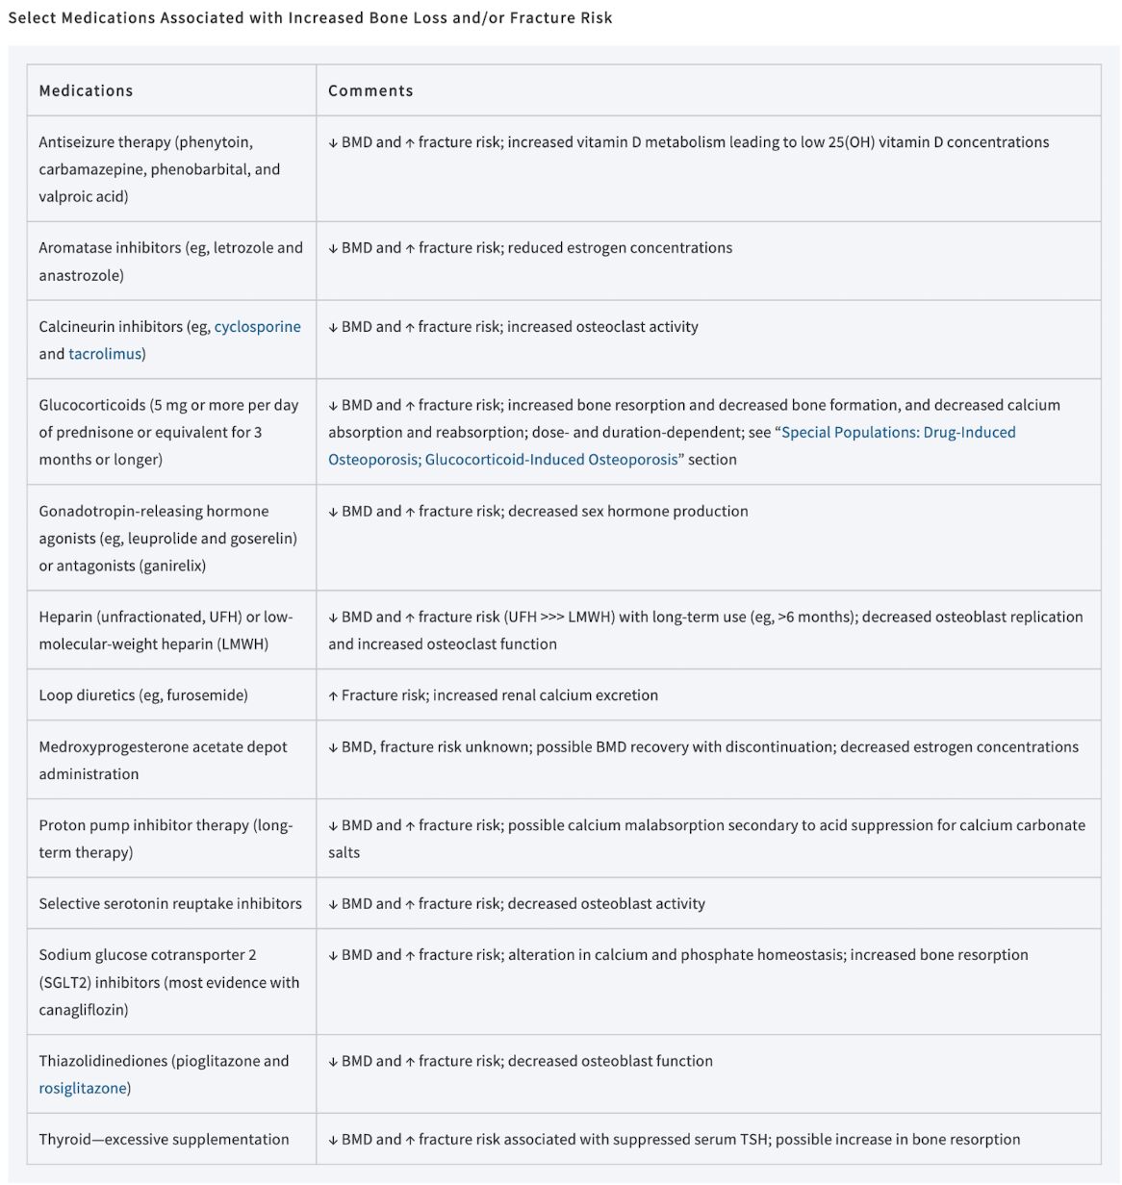Image resolution: width=1122 pixels, height=1185 pixels.
Task: Click the Gonadotropin-releasing hormone agonists cell
Action: tap(171, 538)
